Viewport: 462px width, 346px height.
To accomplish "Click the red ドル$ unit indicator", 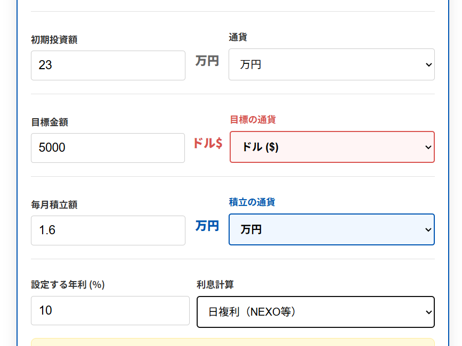I will pyautogui.click(x=207, y=143).
